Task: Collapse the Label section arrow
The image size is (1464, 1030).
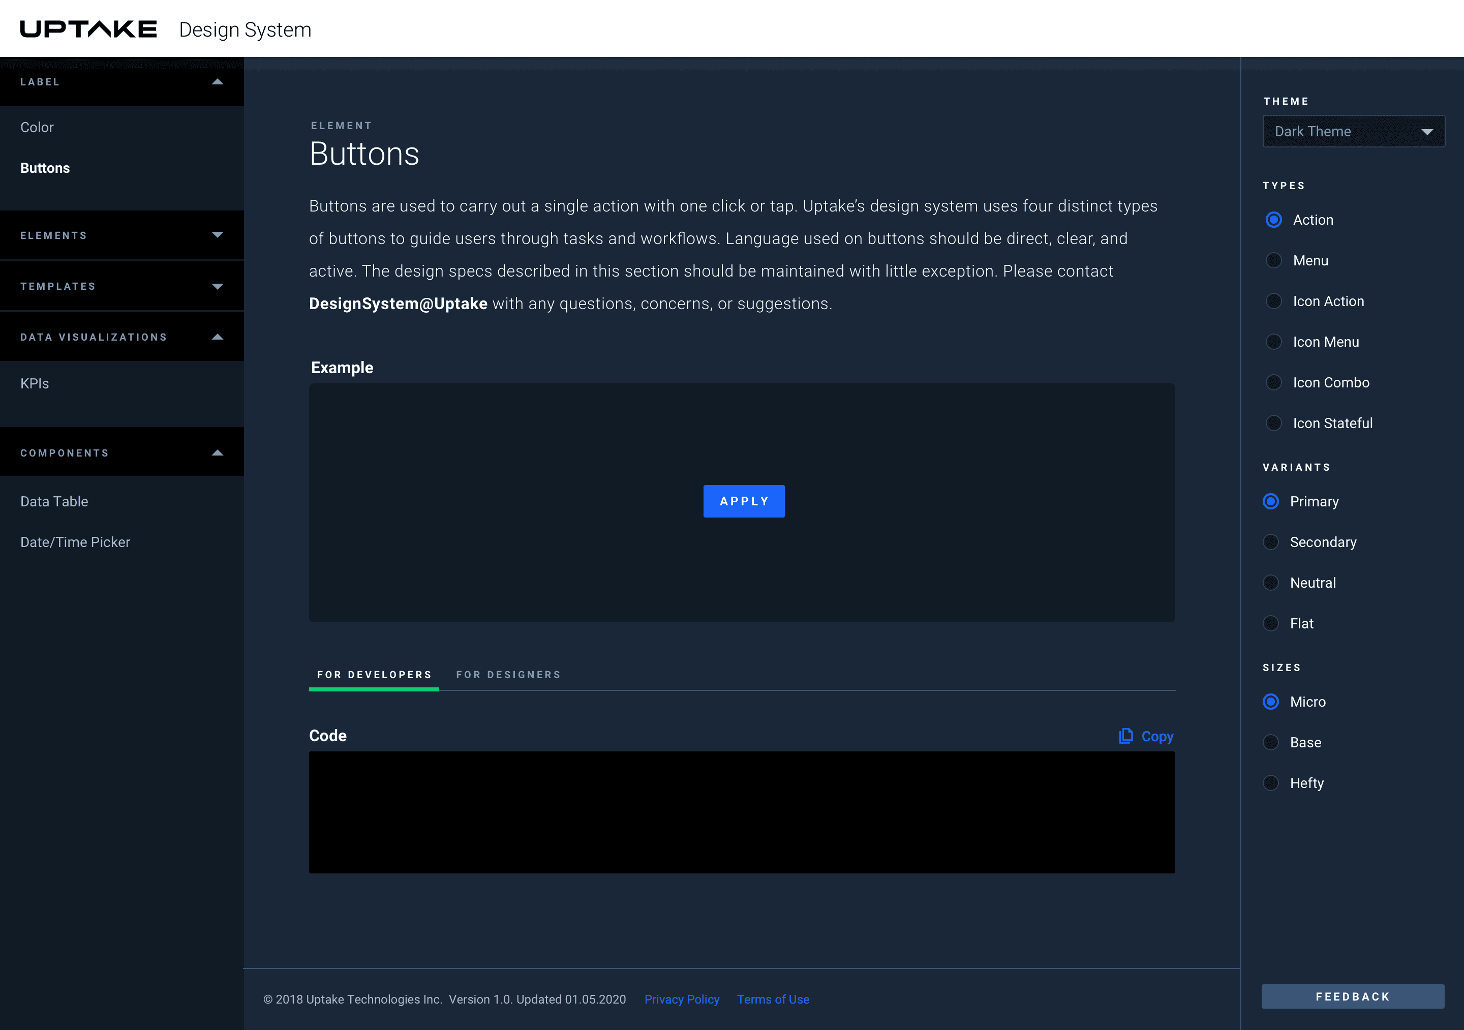Action: [x=218, y=82]
